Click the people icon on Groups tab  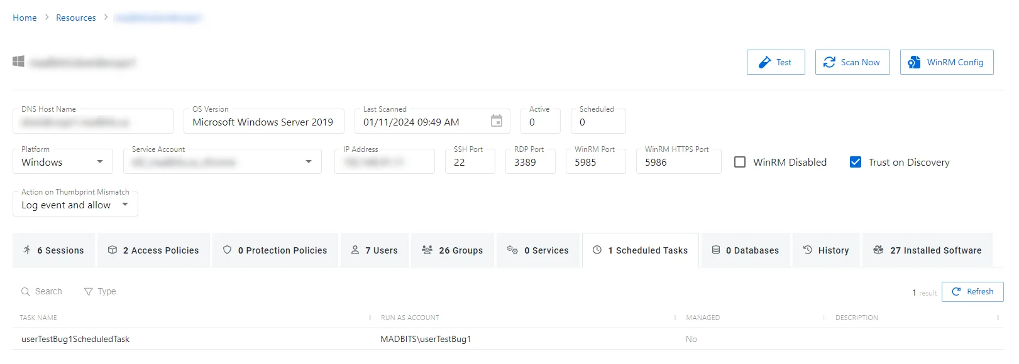pos(427,250)
